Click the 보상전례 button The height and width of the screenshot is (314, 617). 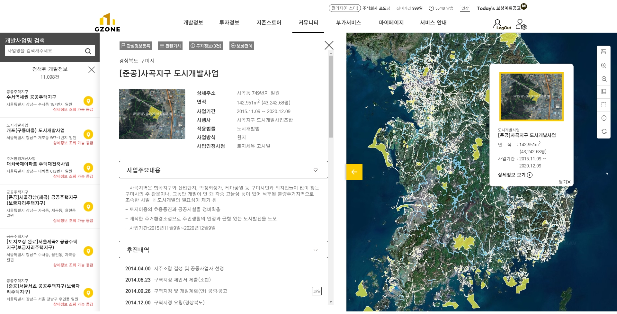tap(242, 46)
